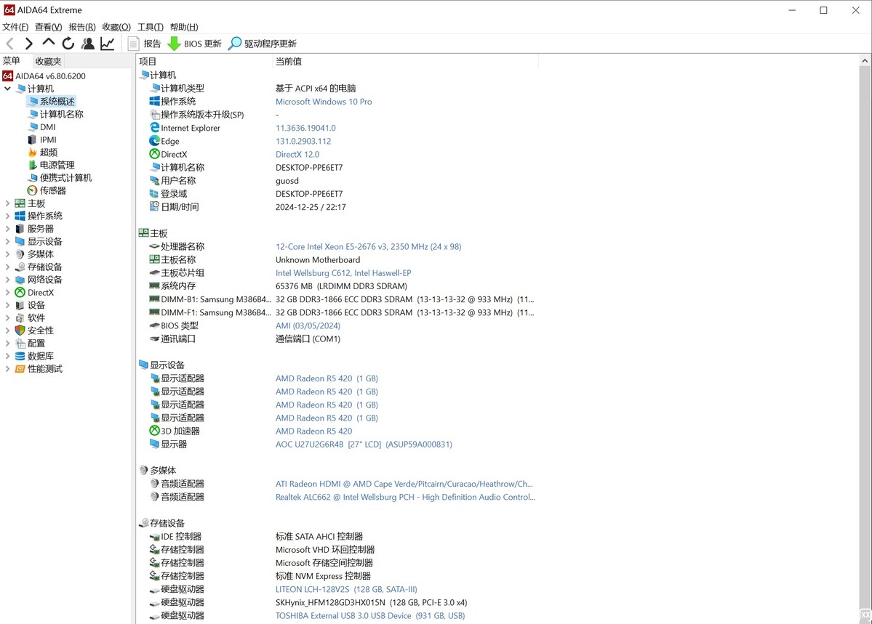Expand the 主板 tree node

click(x=7, y=203)
